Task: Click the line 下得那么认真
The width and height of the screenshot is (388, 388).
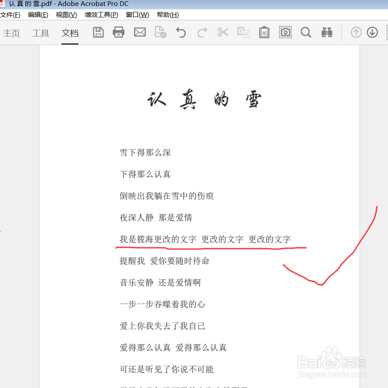Action: coord(145,174)
